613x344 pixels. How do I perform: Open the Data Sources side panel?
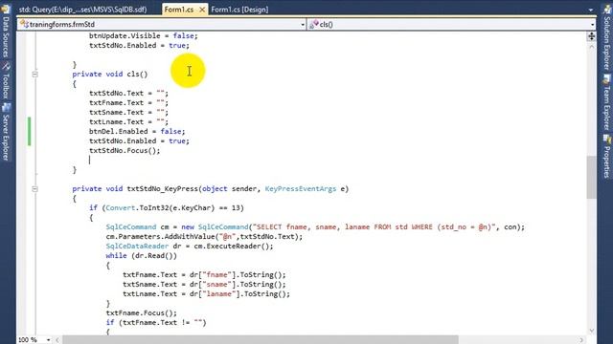tap(6, 32)
